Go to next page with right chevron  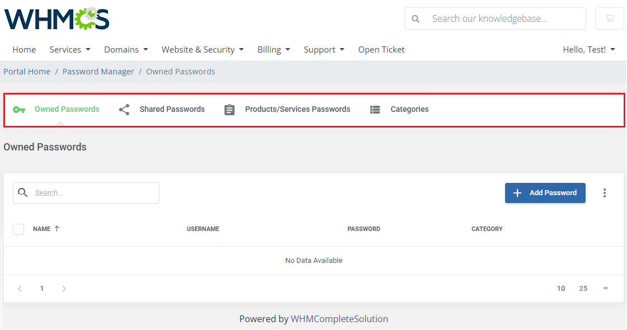pos(64,289)
